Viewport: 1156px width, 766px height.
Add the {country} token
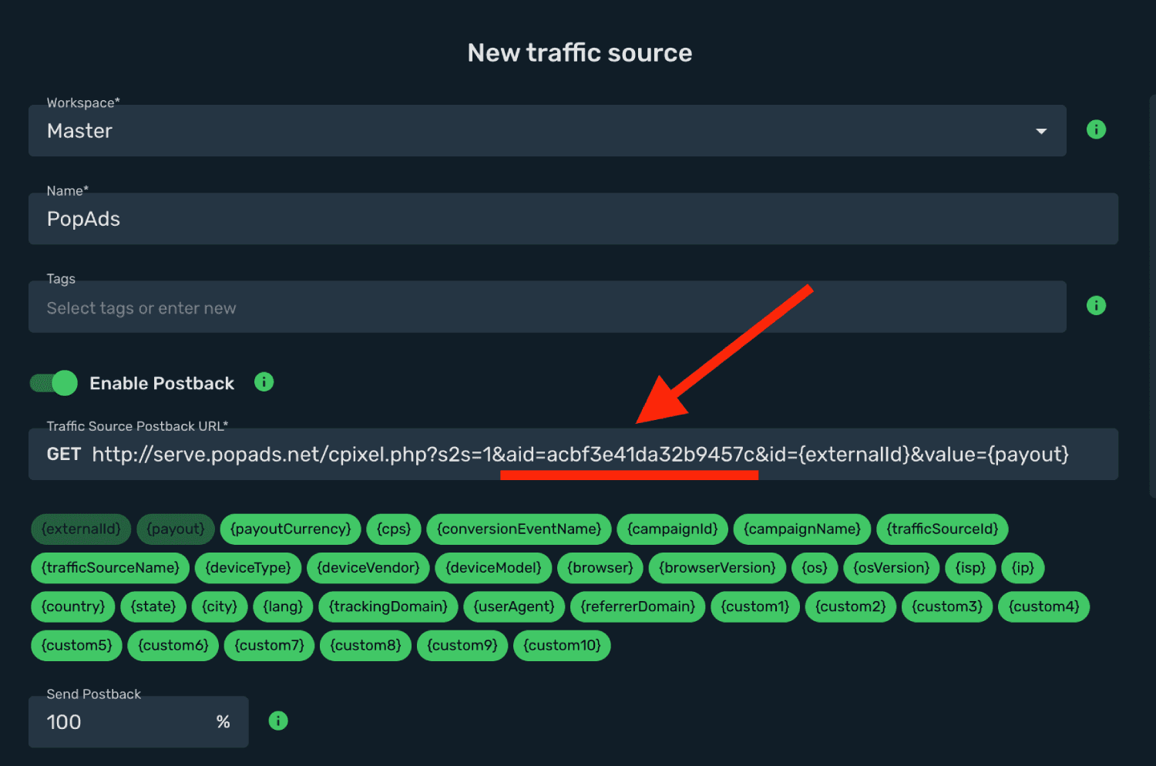[73, 606]
